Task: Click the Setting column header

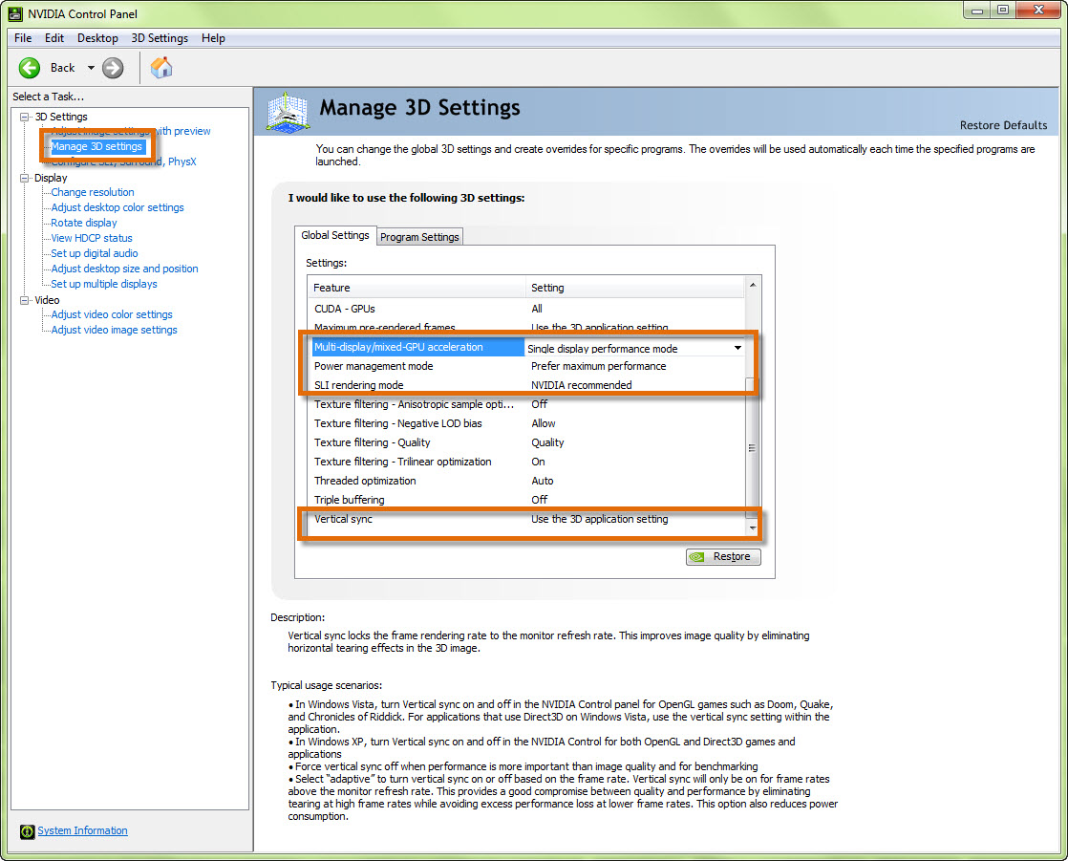Action: pyautogui.click(x=635, y=288)
